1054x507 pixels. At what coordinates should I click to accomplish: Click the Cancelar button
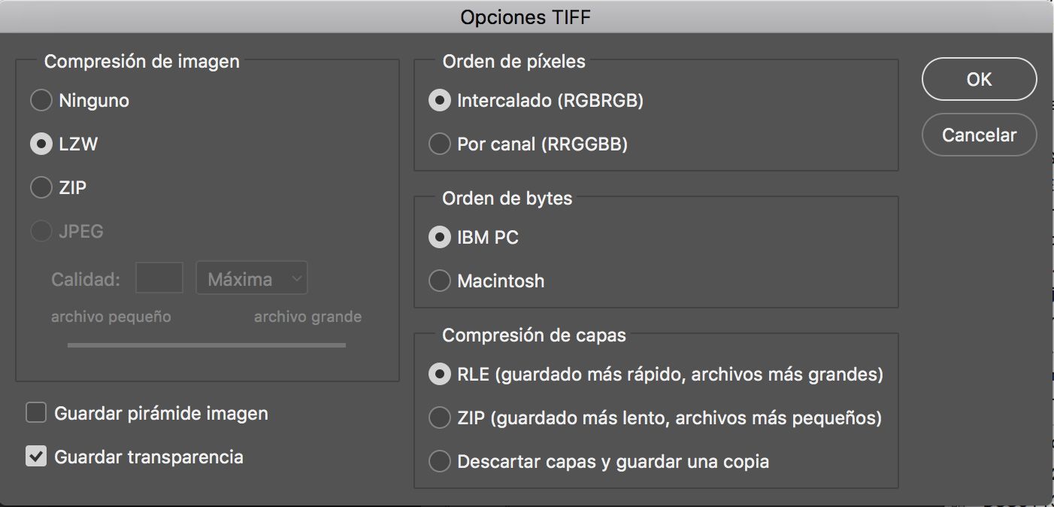click(x=979, y=135)
